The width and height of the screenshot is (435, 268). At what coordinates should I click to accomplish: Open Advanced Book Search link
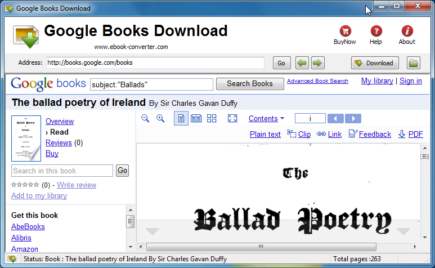tap(317, 81)
